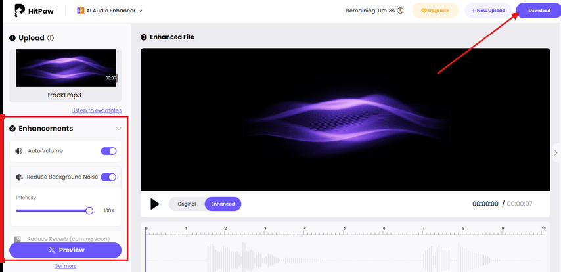Expand the right side panel arrow

[x=556, y=152]
